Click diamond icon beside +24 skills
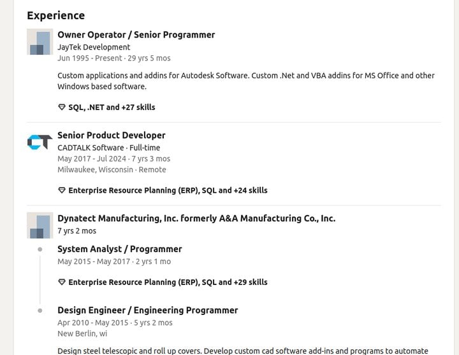Image resolution: width=459 pixels, height=355 pixels. coord(61,190)
